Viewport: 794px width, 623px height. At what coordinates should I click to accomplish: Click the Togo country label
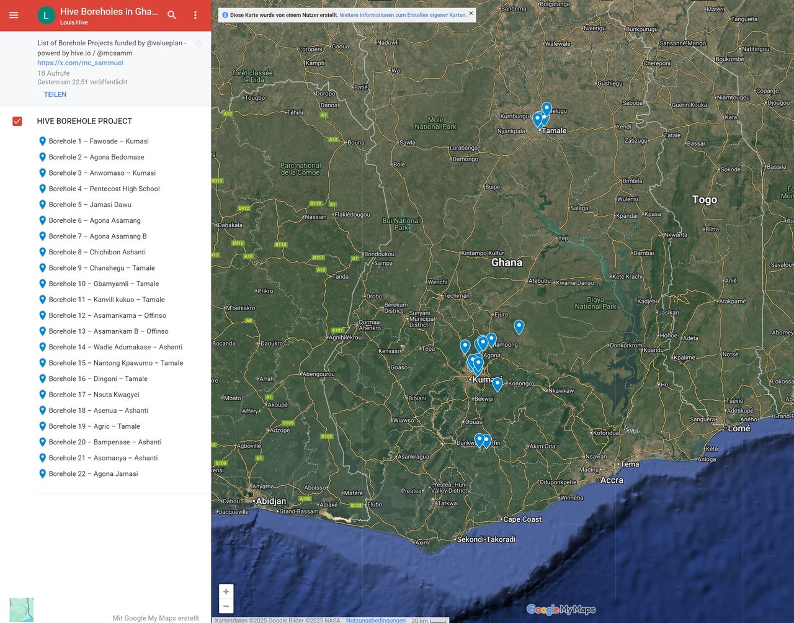click(x=705, y=200)
